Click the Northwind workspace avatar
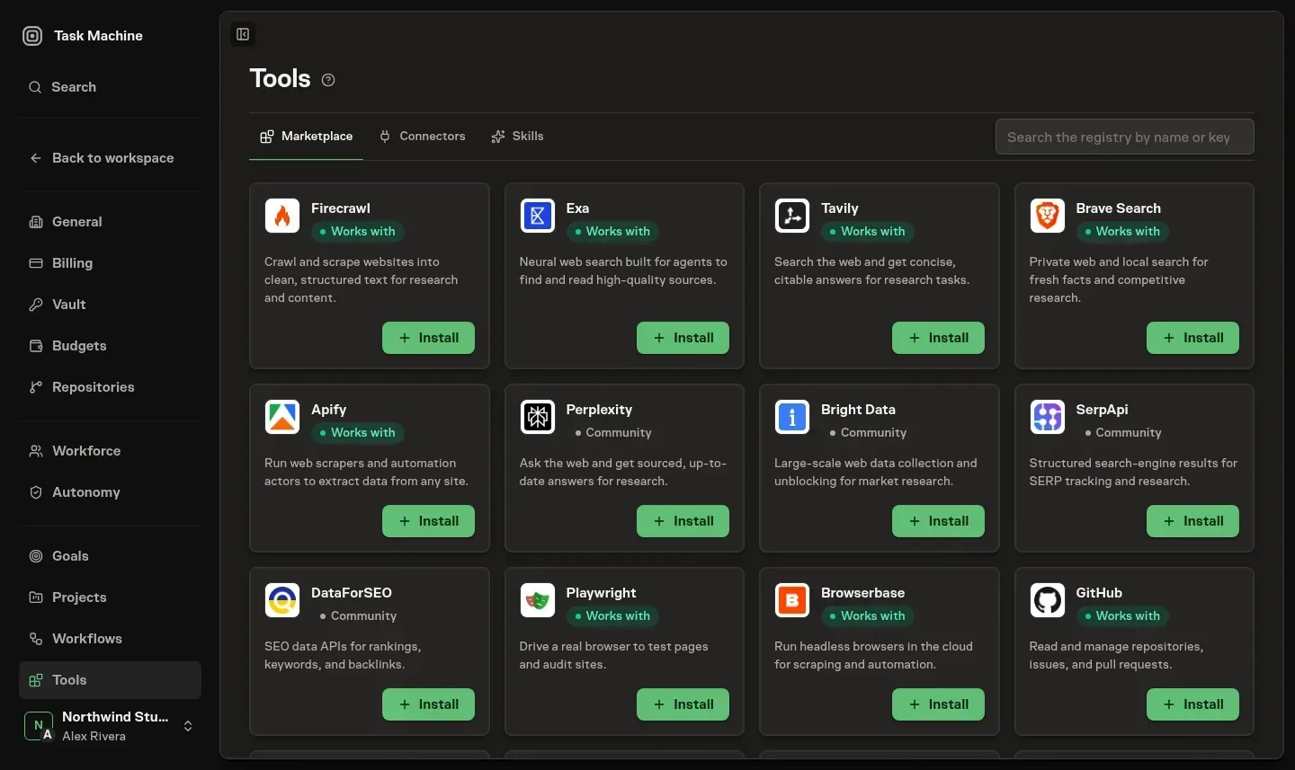The image size is (1295, 770). click(x=39, y=726)
